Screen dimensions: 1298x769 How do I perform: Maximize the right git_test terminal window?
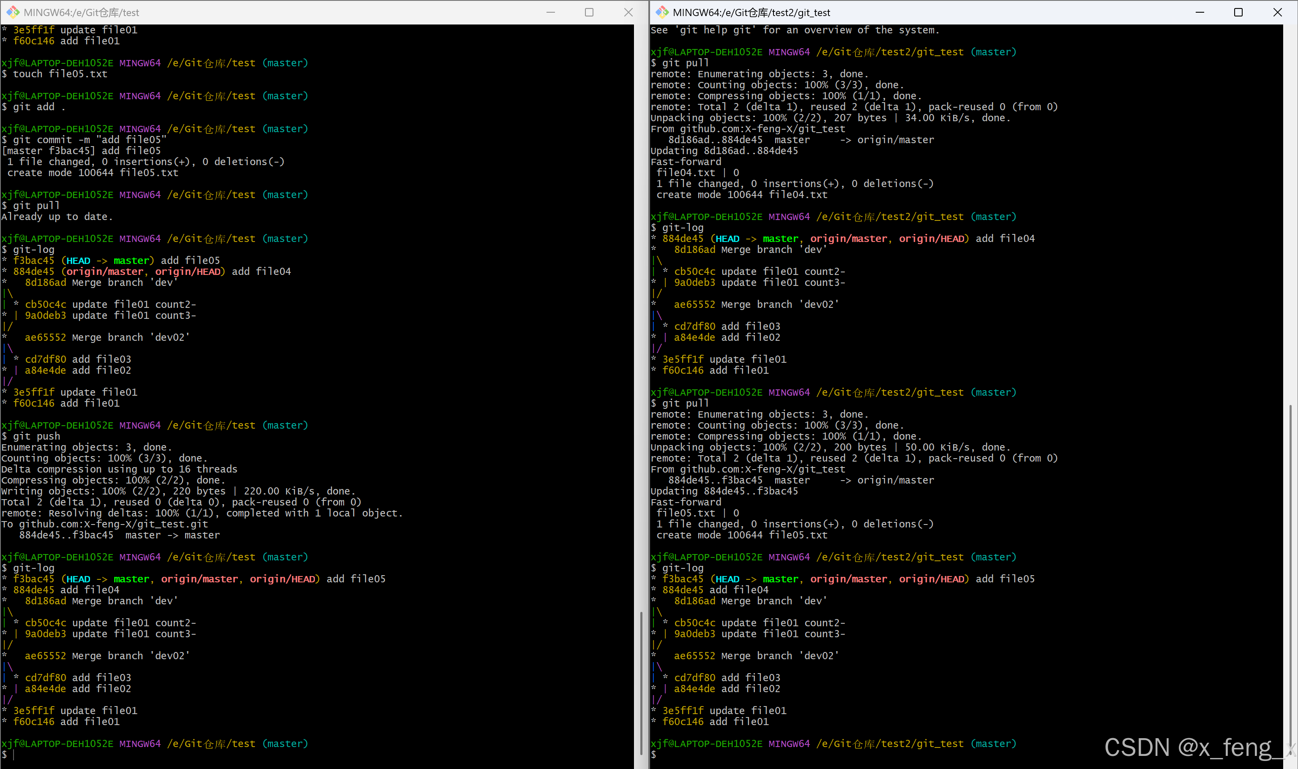pos(1238,12)
